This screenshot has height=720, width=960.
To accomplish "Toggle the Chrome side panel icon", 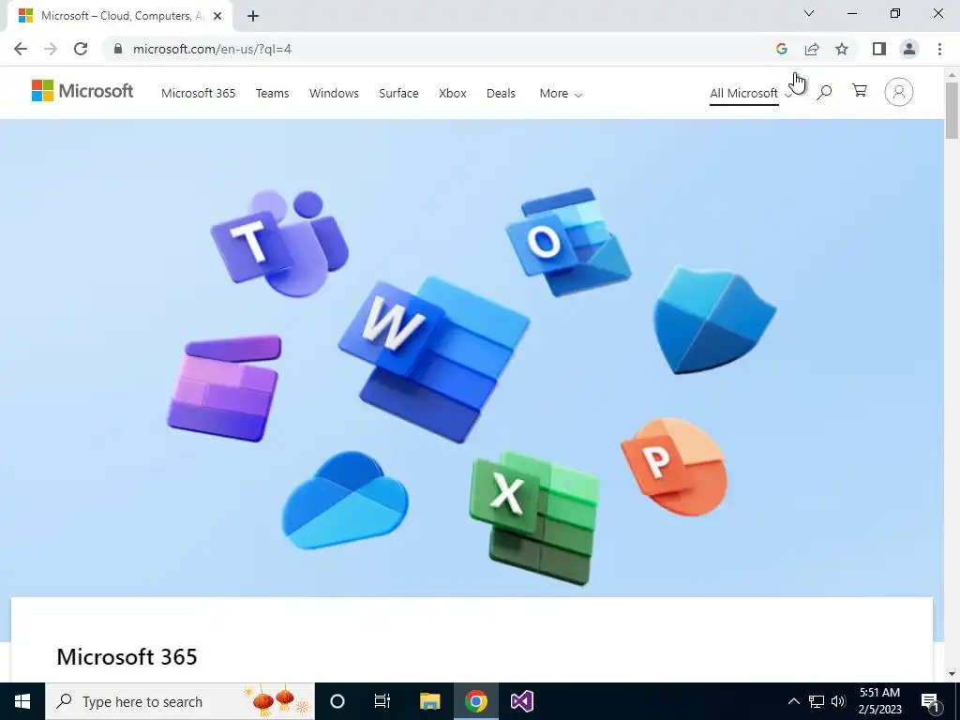I will click(879, 49).
